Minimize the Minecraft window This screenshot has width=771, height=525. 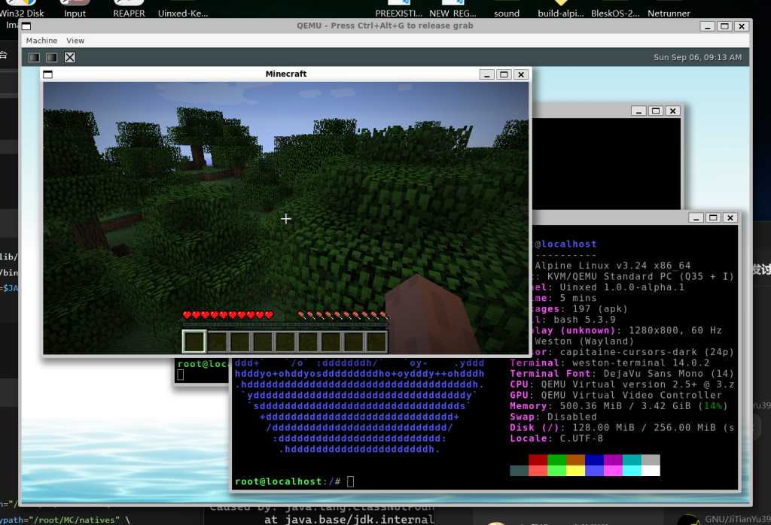[x=487, y=74]
